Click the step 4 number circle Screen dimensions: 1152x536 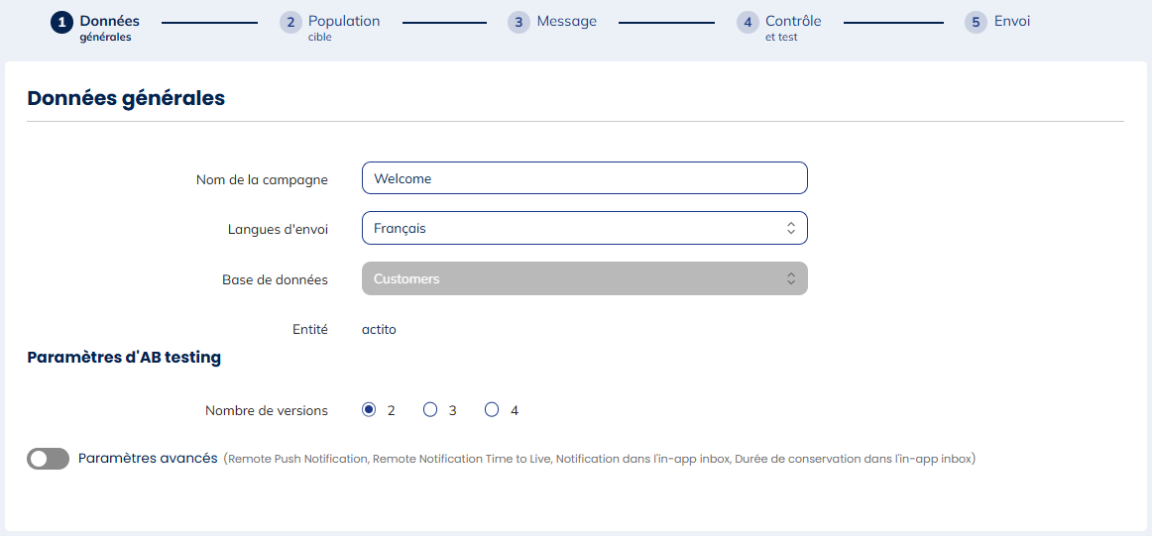tap(748, 23)
